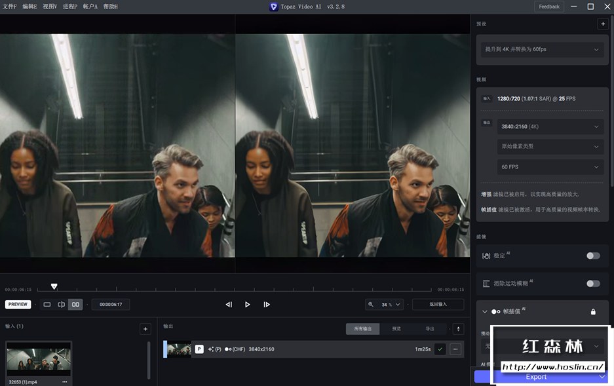The height and width of the screenshot is (386, 614).
Task: Click the sort outputs arrow icon
Action: coord(458,329)
